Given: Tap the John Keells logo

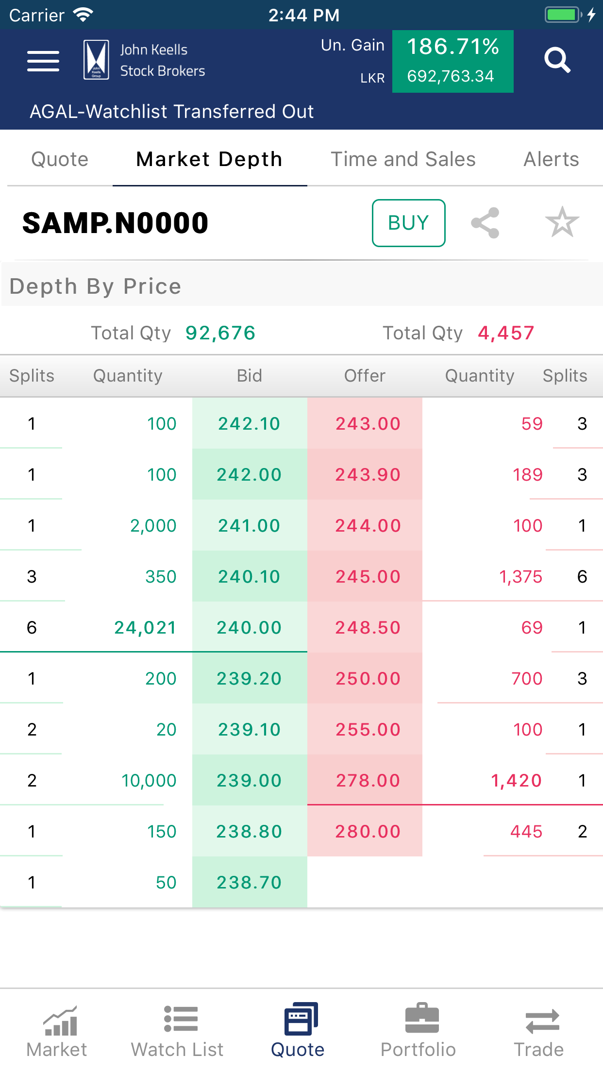Looking at the screenshot, I should (96, 60).
